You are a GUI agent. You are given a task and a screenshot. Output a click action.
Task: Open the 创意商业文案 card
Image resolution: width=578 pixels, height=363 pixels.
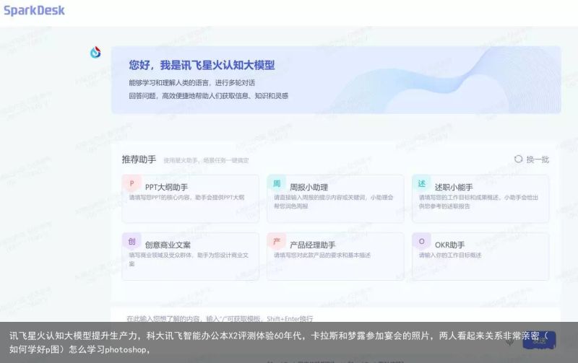point(190,257)
